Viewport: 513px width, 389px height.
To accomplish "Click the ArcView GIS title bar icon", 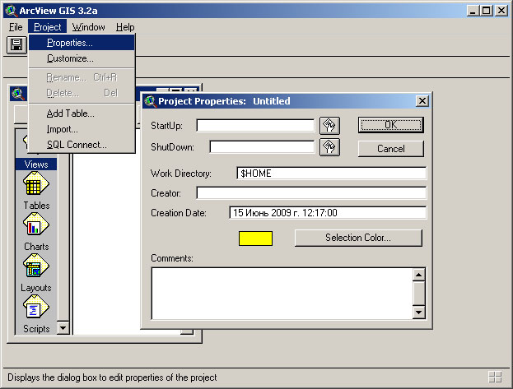I will pos(12,11).
